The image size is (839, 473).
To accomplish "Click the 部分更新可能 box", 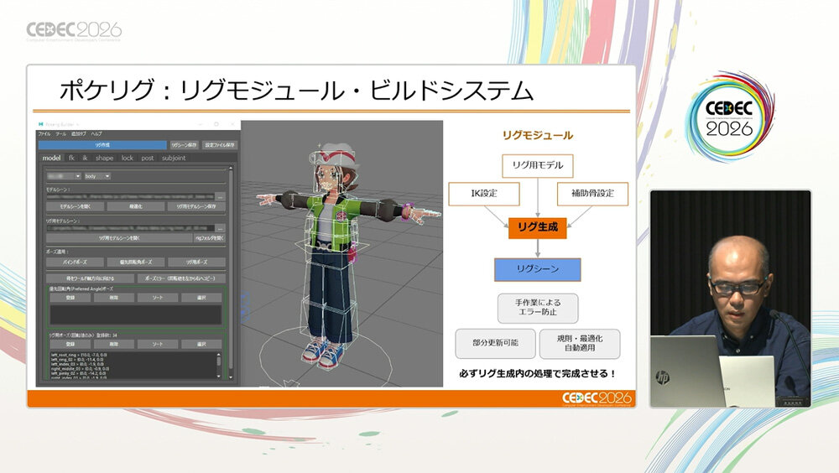I will point(496,343).
